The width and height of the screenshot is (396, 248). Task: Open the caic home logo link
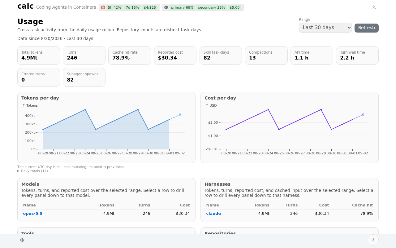click(x=25, y=6)
